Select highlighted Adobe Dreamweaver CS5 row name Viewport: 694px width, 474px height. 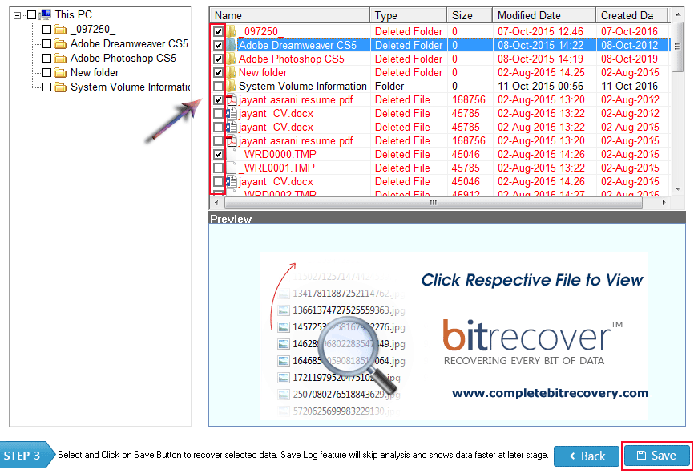click(297, 45)
